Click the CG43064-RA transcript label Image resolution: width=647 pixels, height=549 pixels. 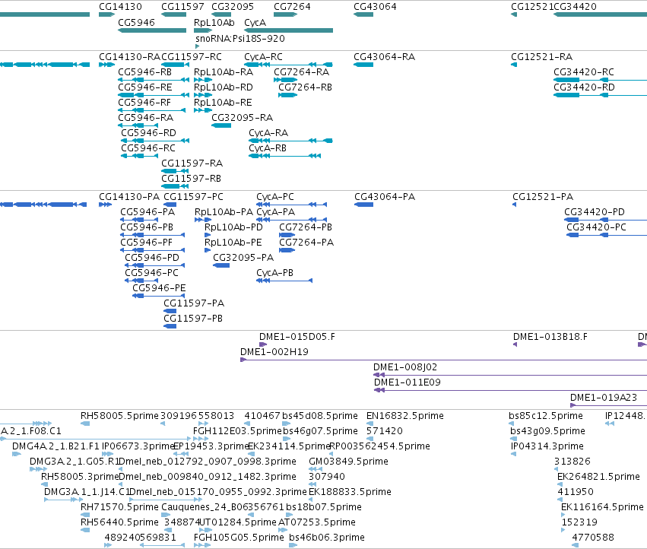tap(385, 57)
